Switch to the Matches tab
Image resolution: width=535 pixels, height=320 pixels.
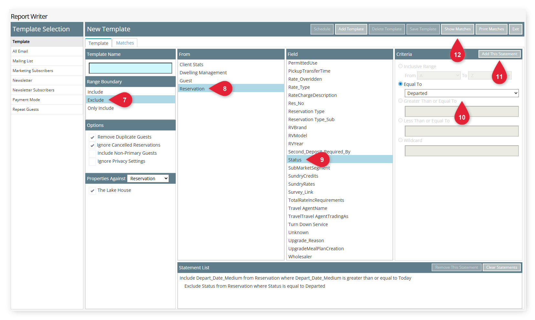125,43
